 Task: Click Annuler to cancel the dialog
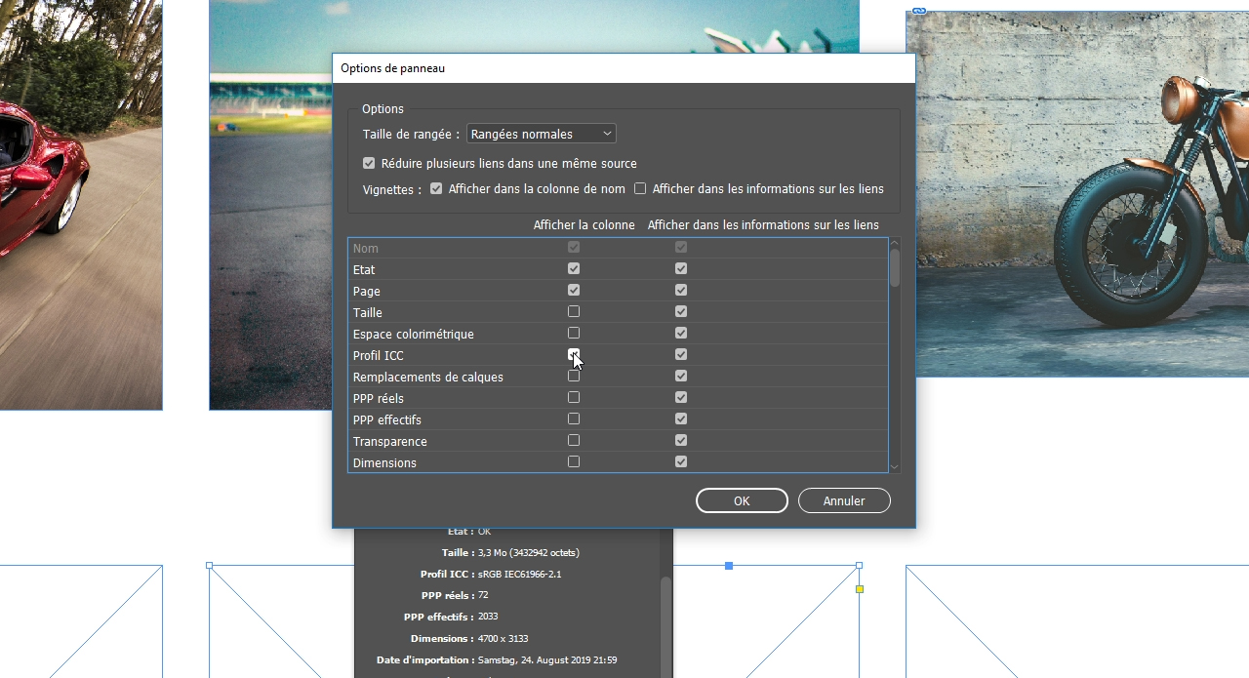tap(844, 500)
